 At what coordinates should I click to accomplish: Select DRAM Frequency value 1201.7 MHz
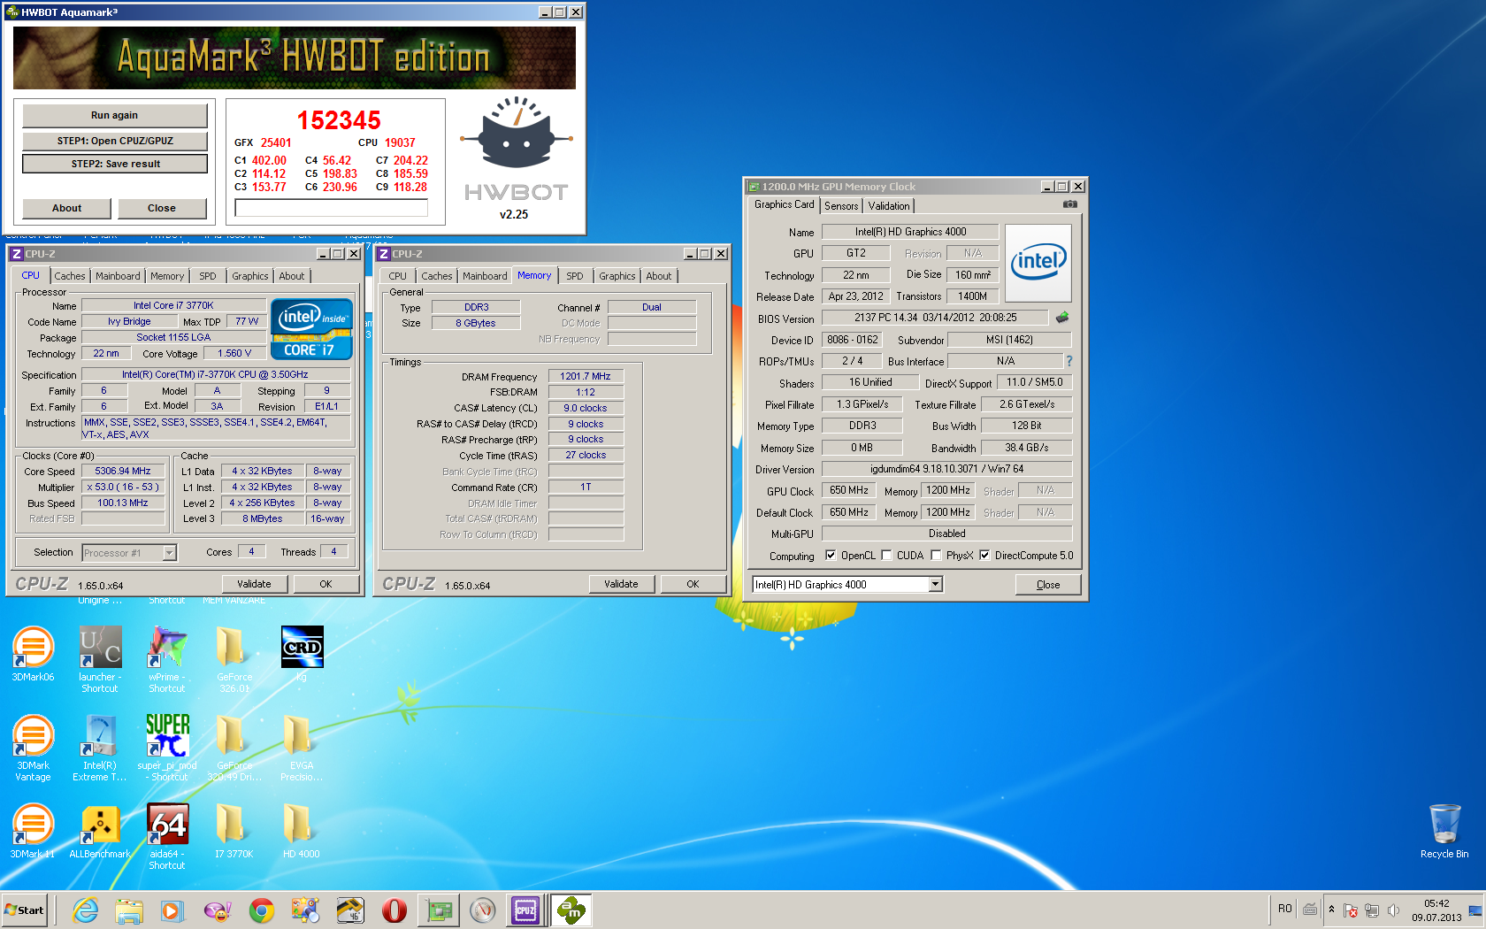586,376
